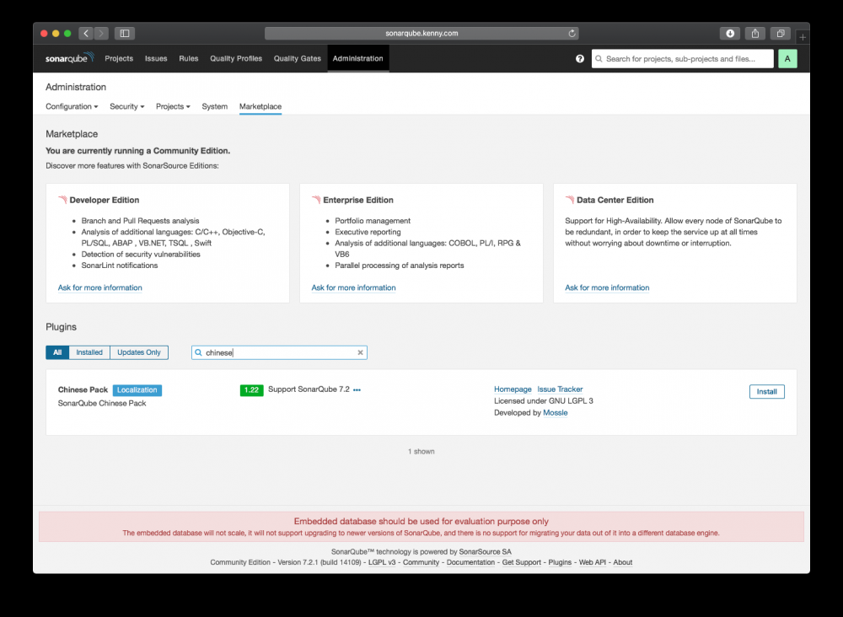Open the help menu via the question mark icon

(x=579, y=58)
